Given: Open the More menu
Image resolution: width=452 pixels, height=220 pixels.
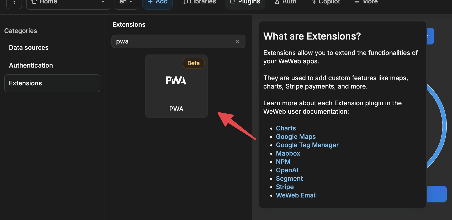Looking at the screenshot, I should tap(366, 3).
